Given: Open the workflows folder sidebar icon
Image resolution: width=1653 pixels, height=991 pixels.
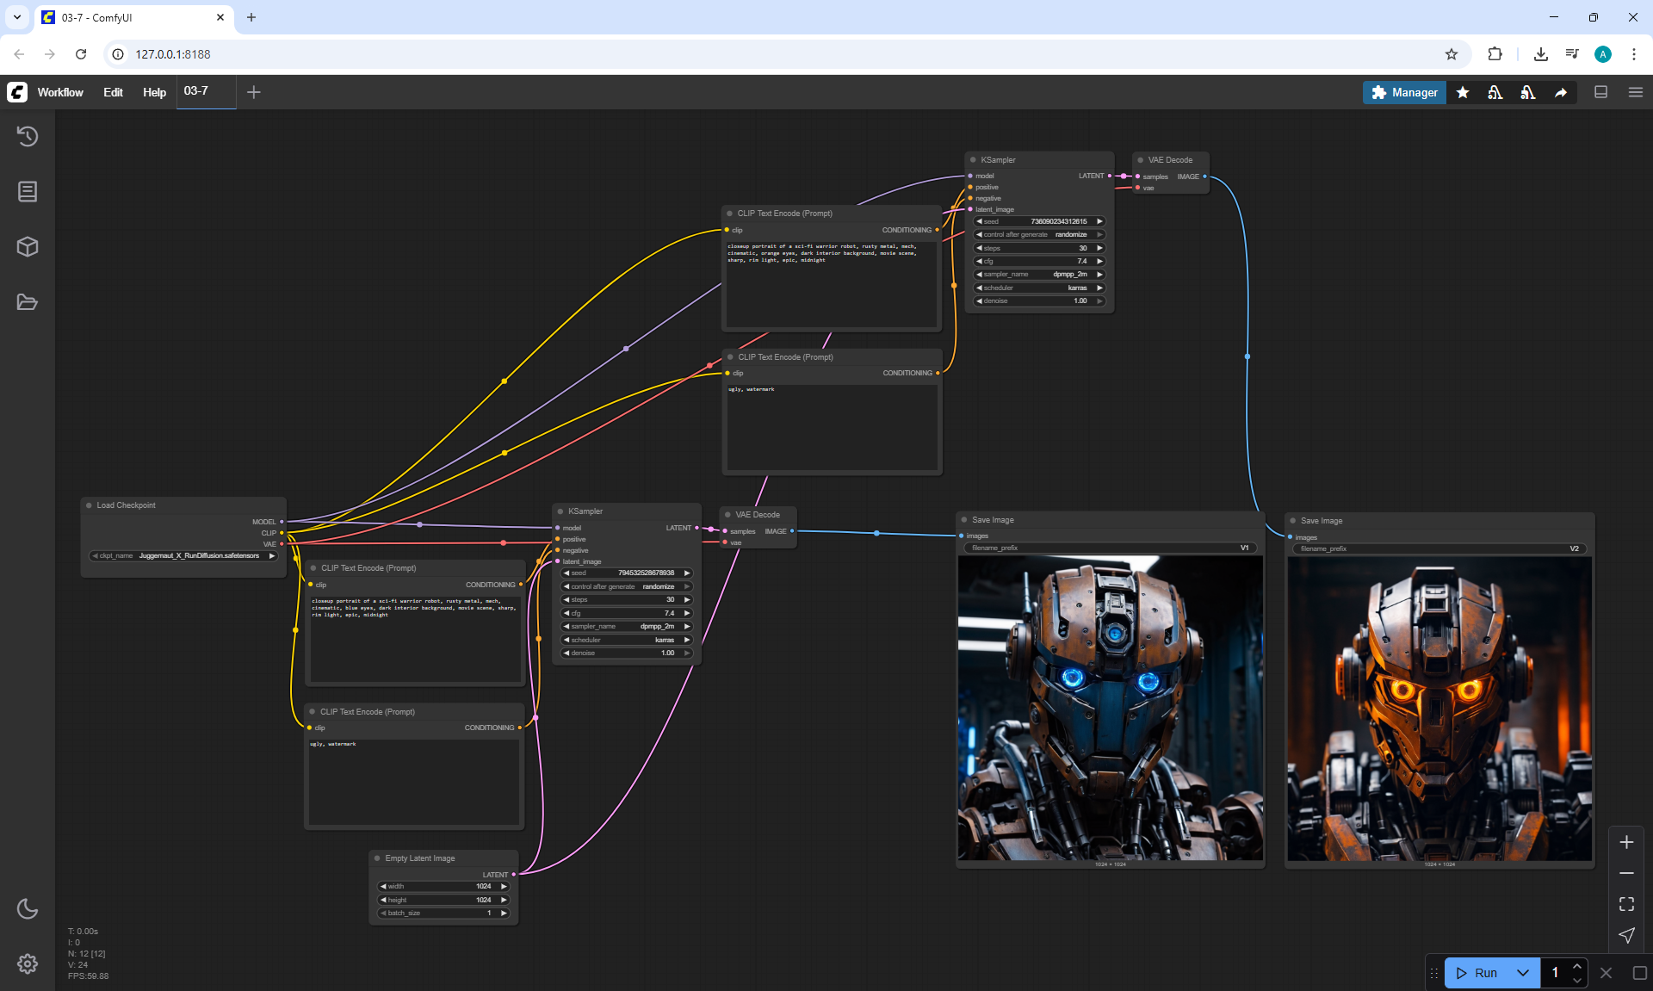Looking at the screenshot, I should (28, 302).
